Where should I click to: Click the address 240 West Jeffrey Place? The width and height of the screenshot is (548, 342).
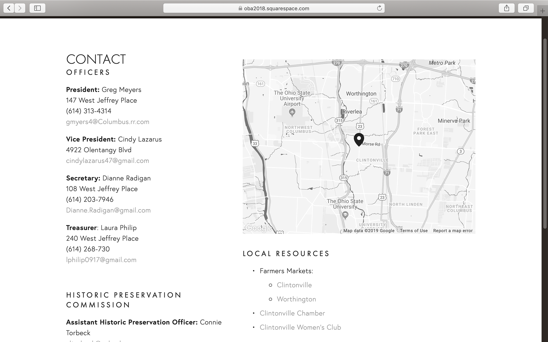[x=102, y=239]
